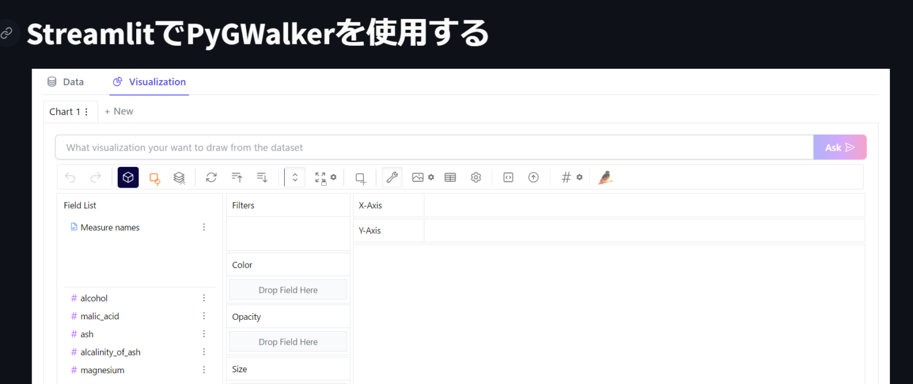Open the alcohol field options menu
913x384 pixels.
[x=204, y=297]
